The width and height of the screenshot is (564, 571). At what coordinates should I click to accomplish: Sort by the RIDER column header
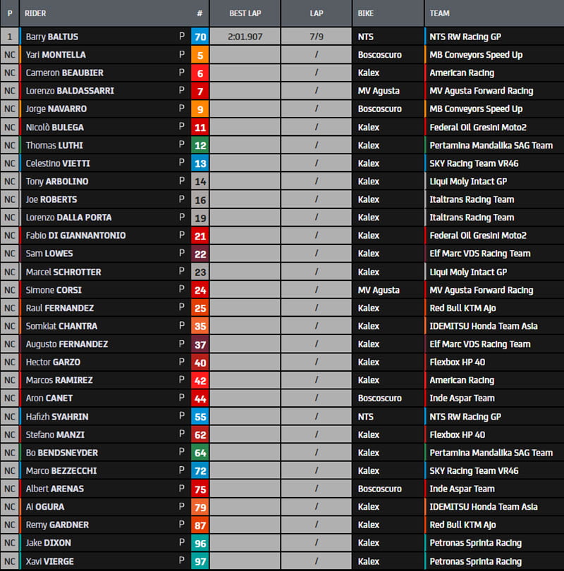pos(35,13)
